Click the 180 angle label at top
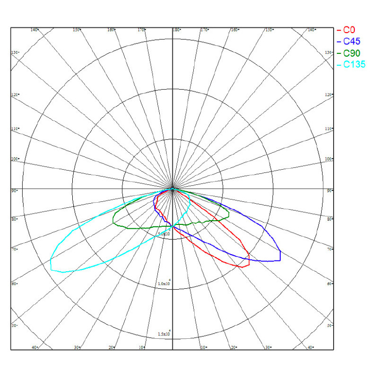Screen dimensions: 378x378 (x=176, y=30)
